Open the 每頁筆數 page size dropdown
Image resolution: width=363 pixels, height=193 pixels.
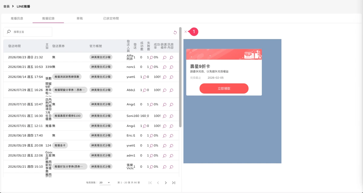[x=105, y=183]
